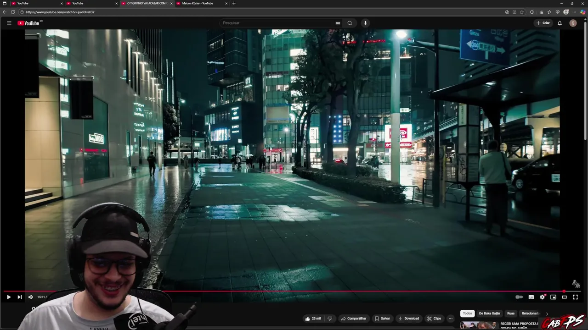Open the RECEBI UMA PROPOSTA video thumbnail
The image size is (588, 330).
click(x=478, y=325)
